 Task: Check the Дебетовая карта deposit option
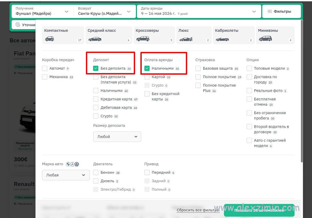pos(96,108)
